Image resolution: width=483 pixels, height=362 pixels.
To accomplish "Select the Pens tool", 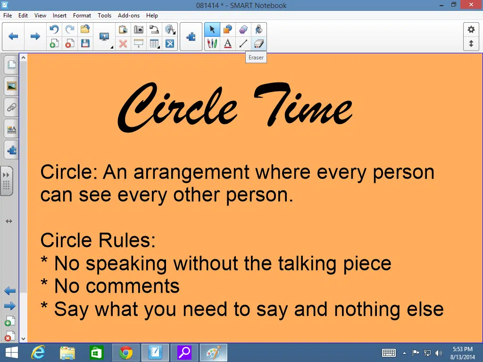I will pos(212,43).
